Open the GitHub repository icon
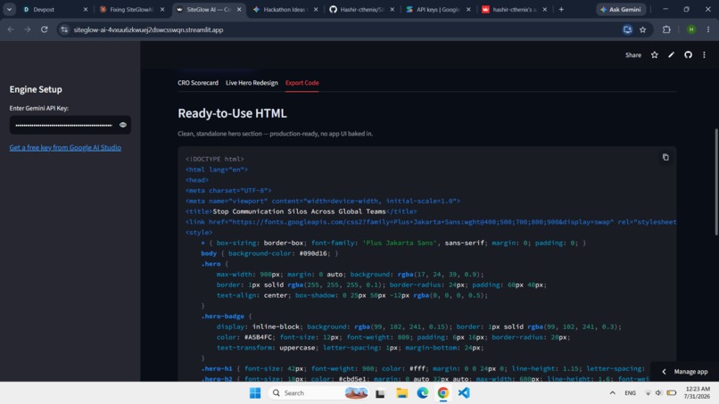 688,55
